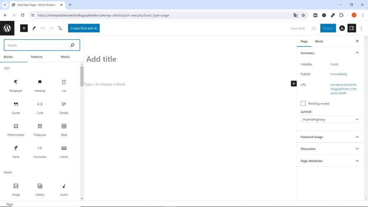Viewport: 368px width, 207px height.
Task: Check the Pending review checkbox
Action: point(303,103)
